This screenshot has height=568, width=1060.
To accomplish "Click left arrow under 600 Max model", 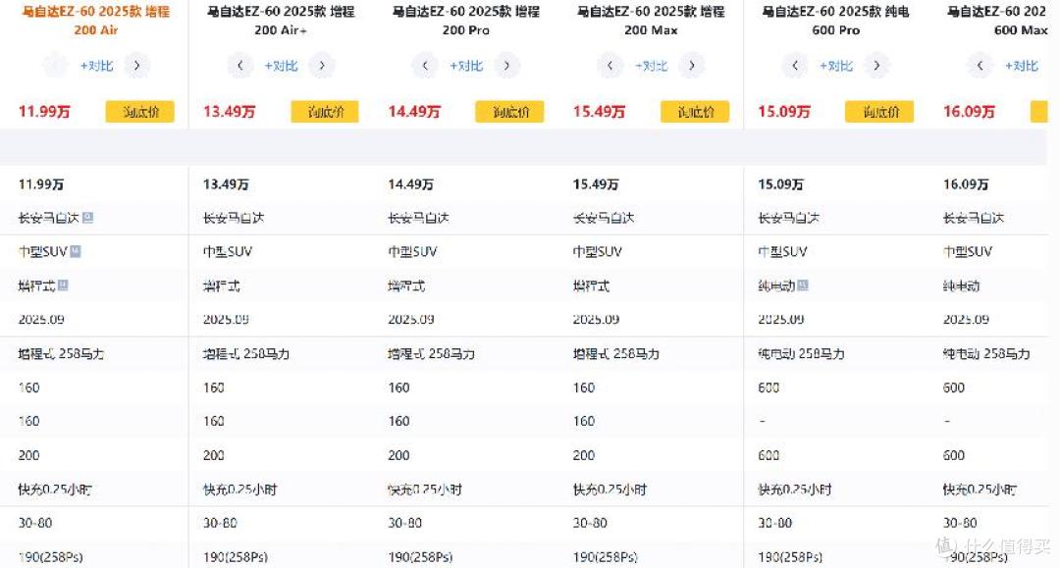I will click(x=980, y=66).
